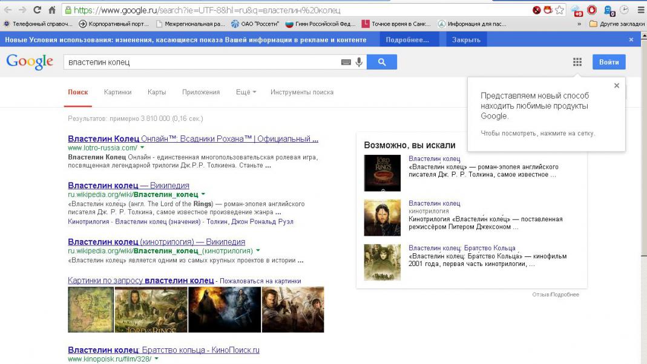Open dropdown arrow next to www.lotro-russia.com
Image resolution: width=647 pixels, height=364 pixels.
[x=143, y=148]
